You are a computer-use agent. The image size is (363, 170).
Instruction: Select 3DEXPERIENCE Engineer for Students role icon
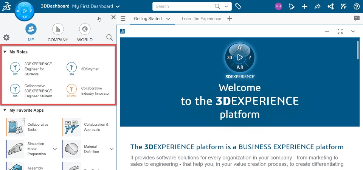(15, 69)
